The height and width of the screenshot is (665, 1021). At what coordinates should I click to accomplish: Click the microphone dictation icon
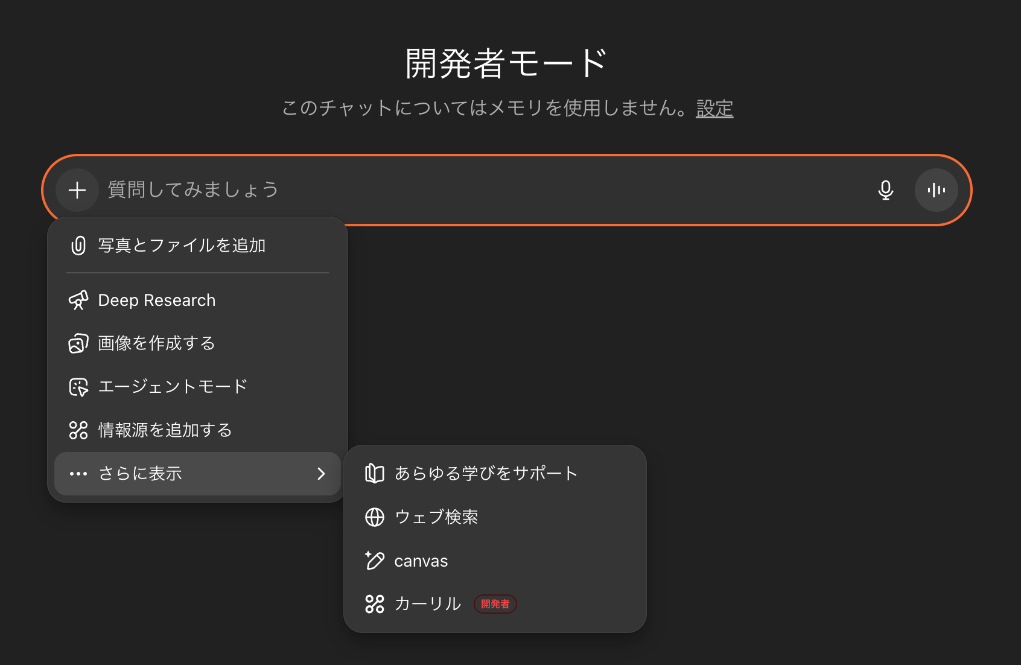pos(885,189)
